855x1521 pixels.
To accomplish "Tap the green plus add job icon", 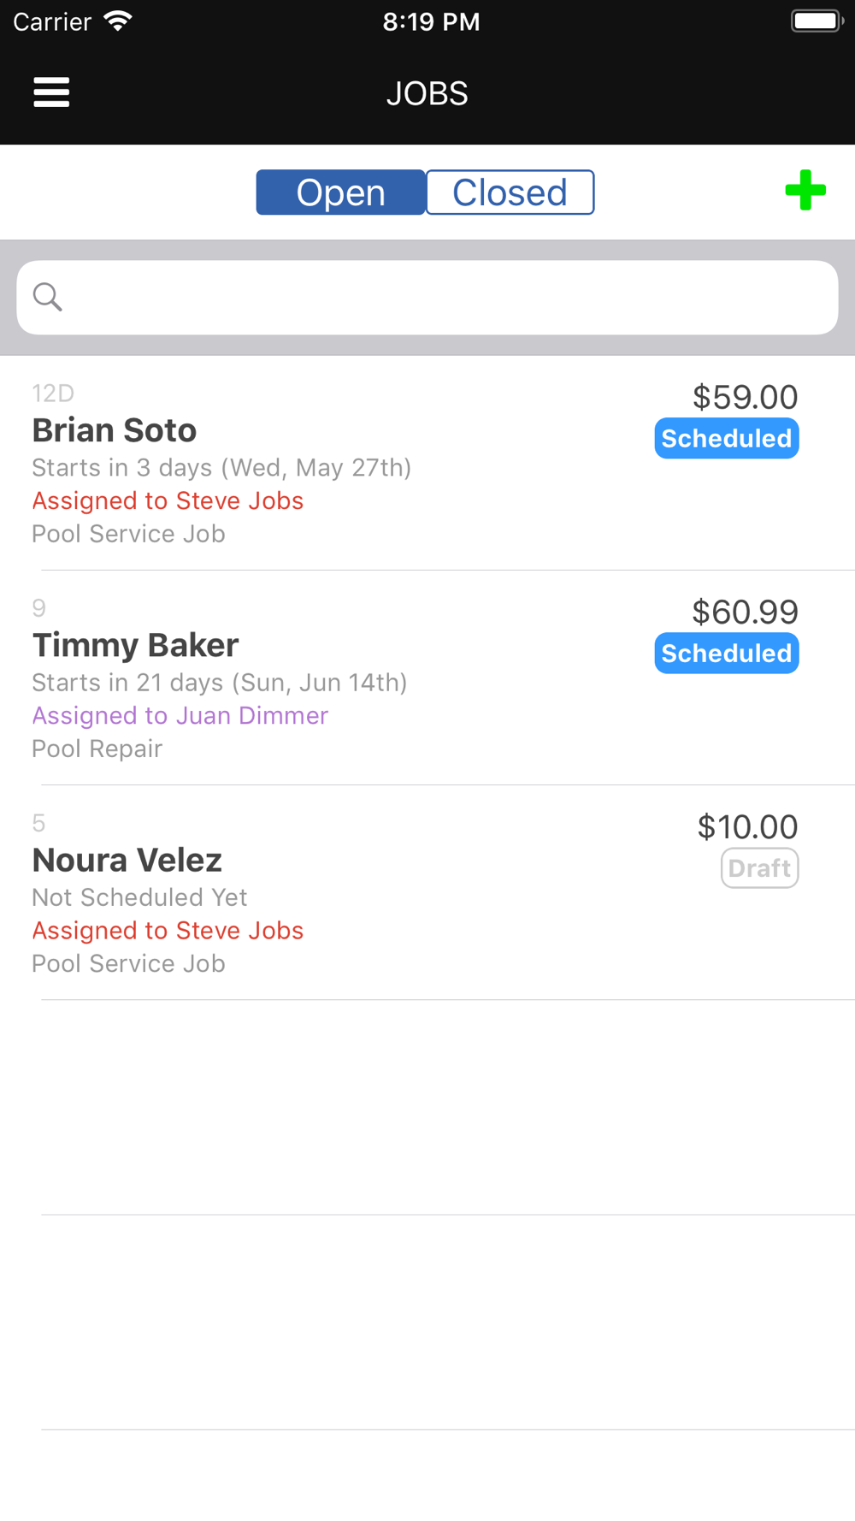I will point(805,190).
